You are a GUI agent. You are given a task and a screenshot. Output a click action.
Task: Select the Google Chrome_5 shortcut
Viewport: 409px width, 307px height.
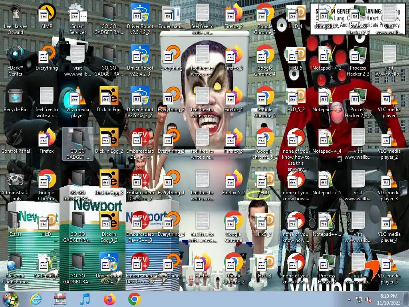[265, 103]
